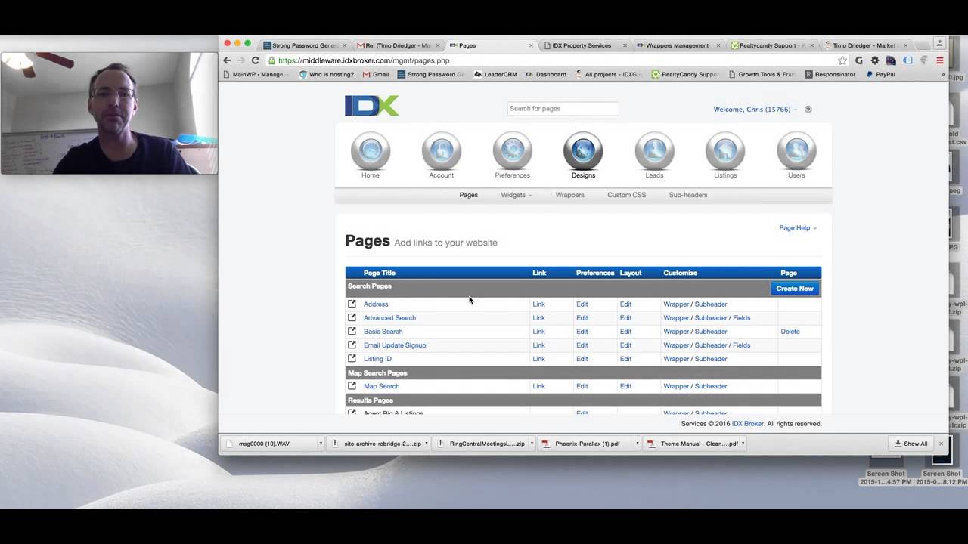Close the downloads bar
This screenshot has width=968, height=544.
pyautogui.click(x=941, y=444)
